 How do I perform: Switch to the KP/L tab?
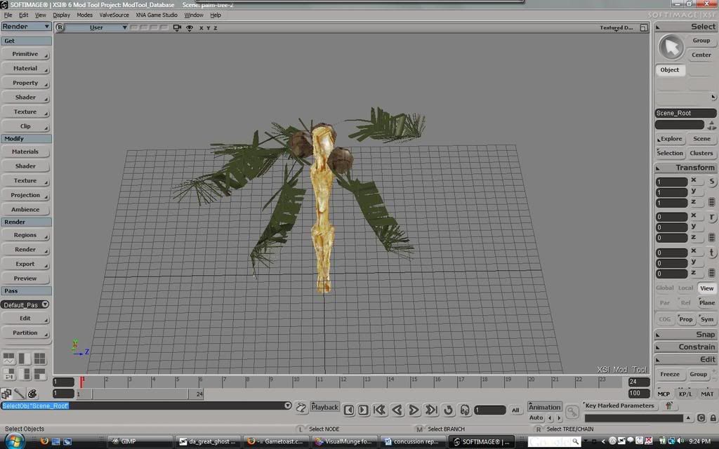tap(685, 394)
